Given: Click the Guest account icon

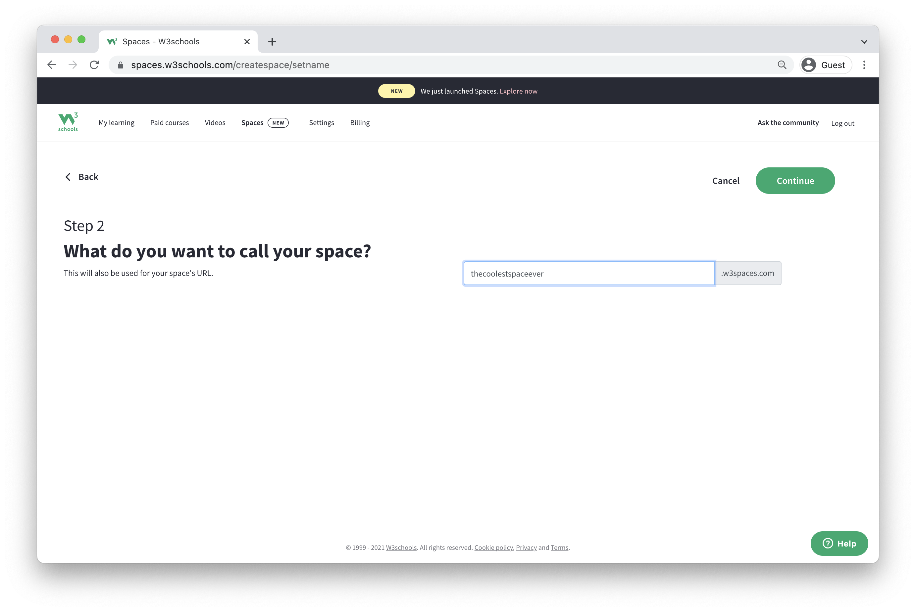Looking at the screenshot, I should click(809, 65).
